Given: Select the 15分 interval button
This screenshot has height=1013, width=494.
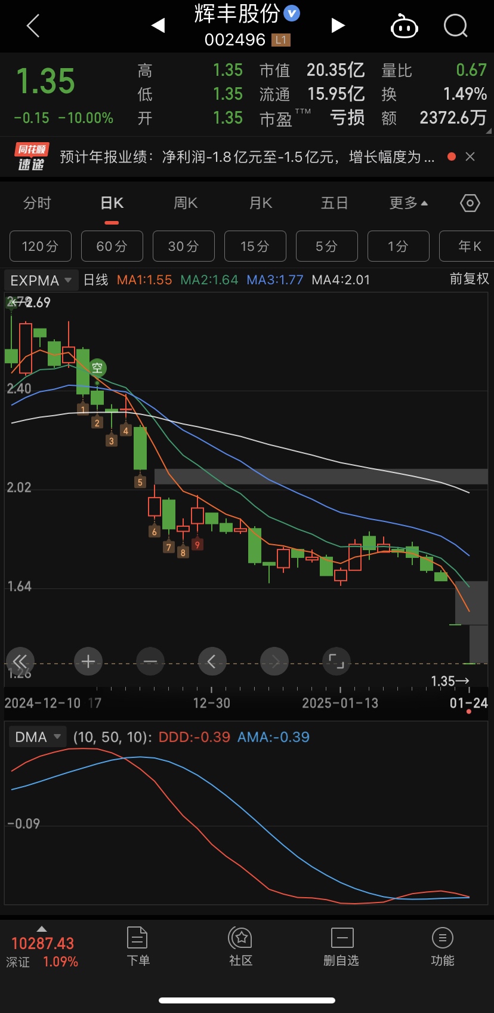Looking at the screenshot, I should (255, 246).
